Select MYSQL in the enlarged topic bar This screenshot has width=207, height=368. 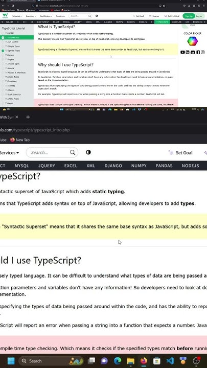[x=21, y=166]
